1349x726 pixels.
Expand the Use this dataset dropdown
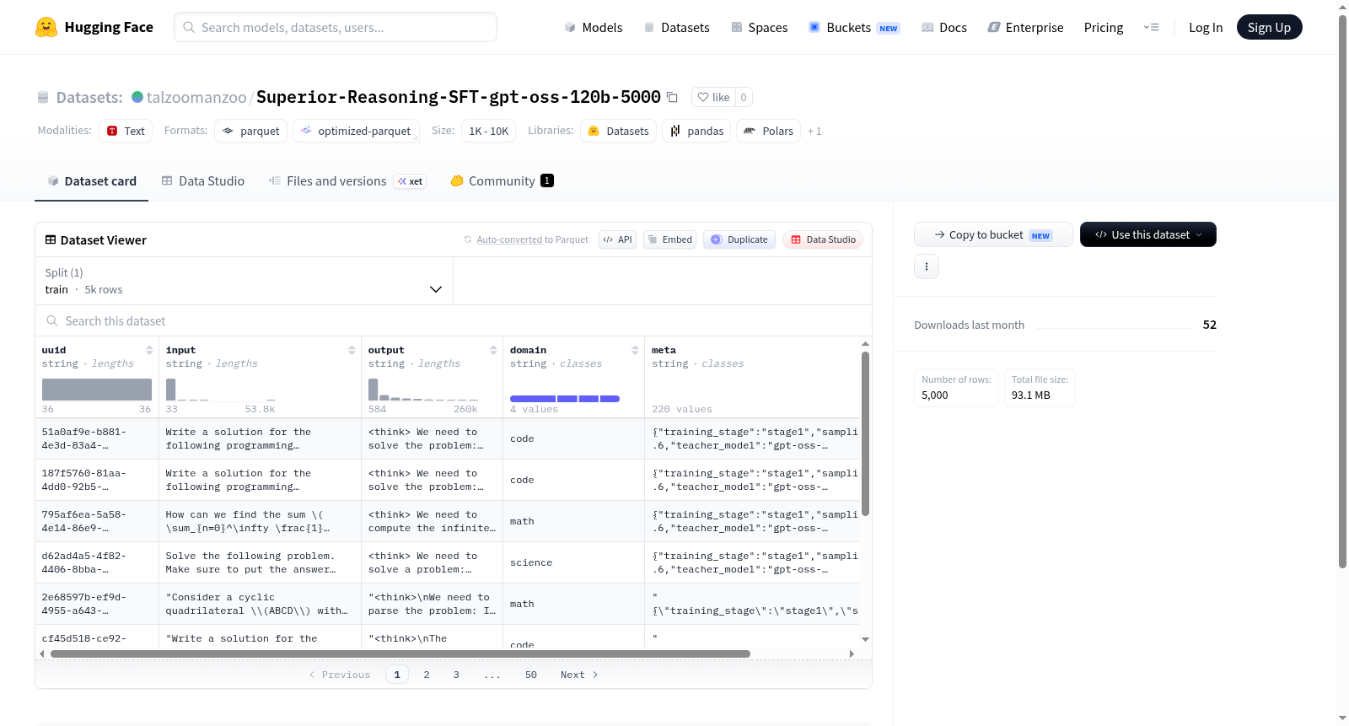(x=1147, y=234)
